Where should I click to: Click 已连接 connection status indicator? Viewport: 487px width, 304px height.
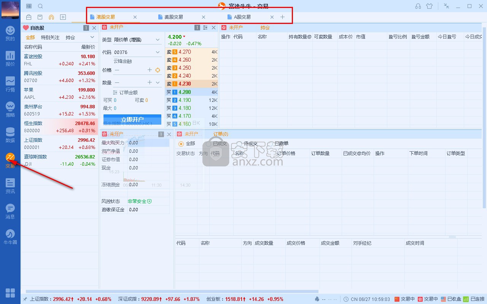coord(474,299)
